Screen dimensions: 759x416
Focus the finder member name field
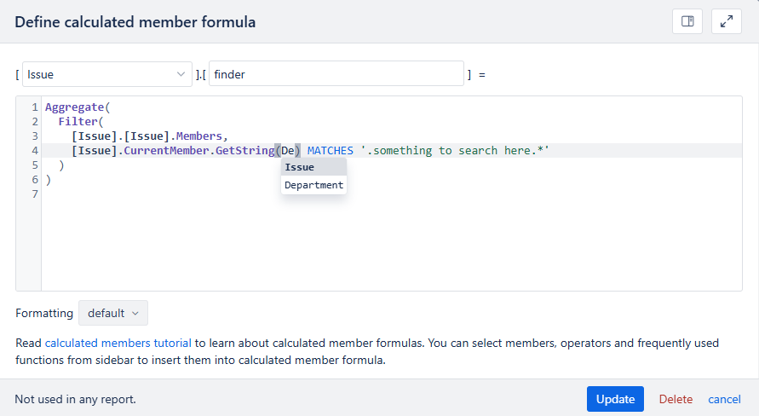336,73
